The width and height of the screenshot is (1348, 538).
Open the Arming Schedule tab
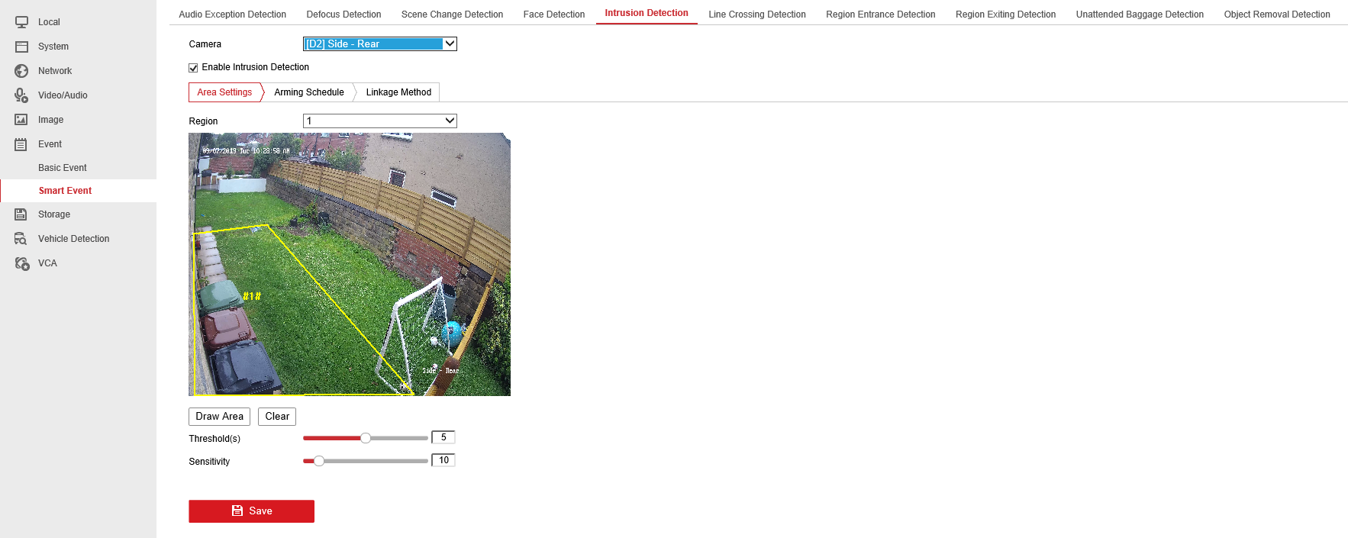(x=309, y=92)
